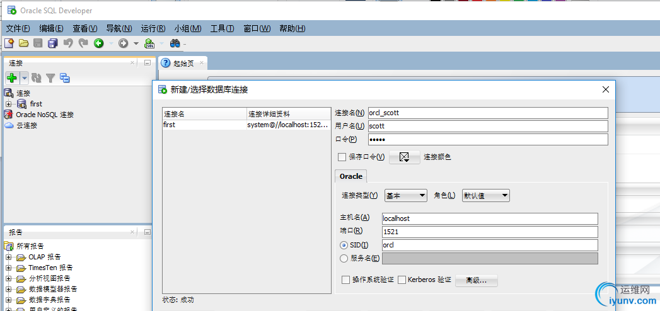Click the SID field containing orcl
This screenshot has width=660, height=311.
[490, 245]
